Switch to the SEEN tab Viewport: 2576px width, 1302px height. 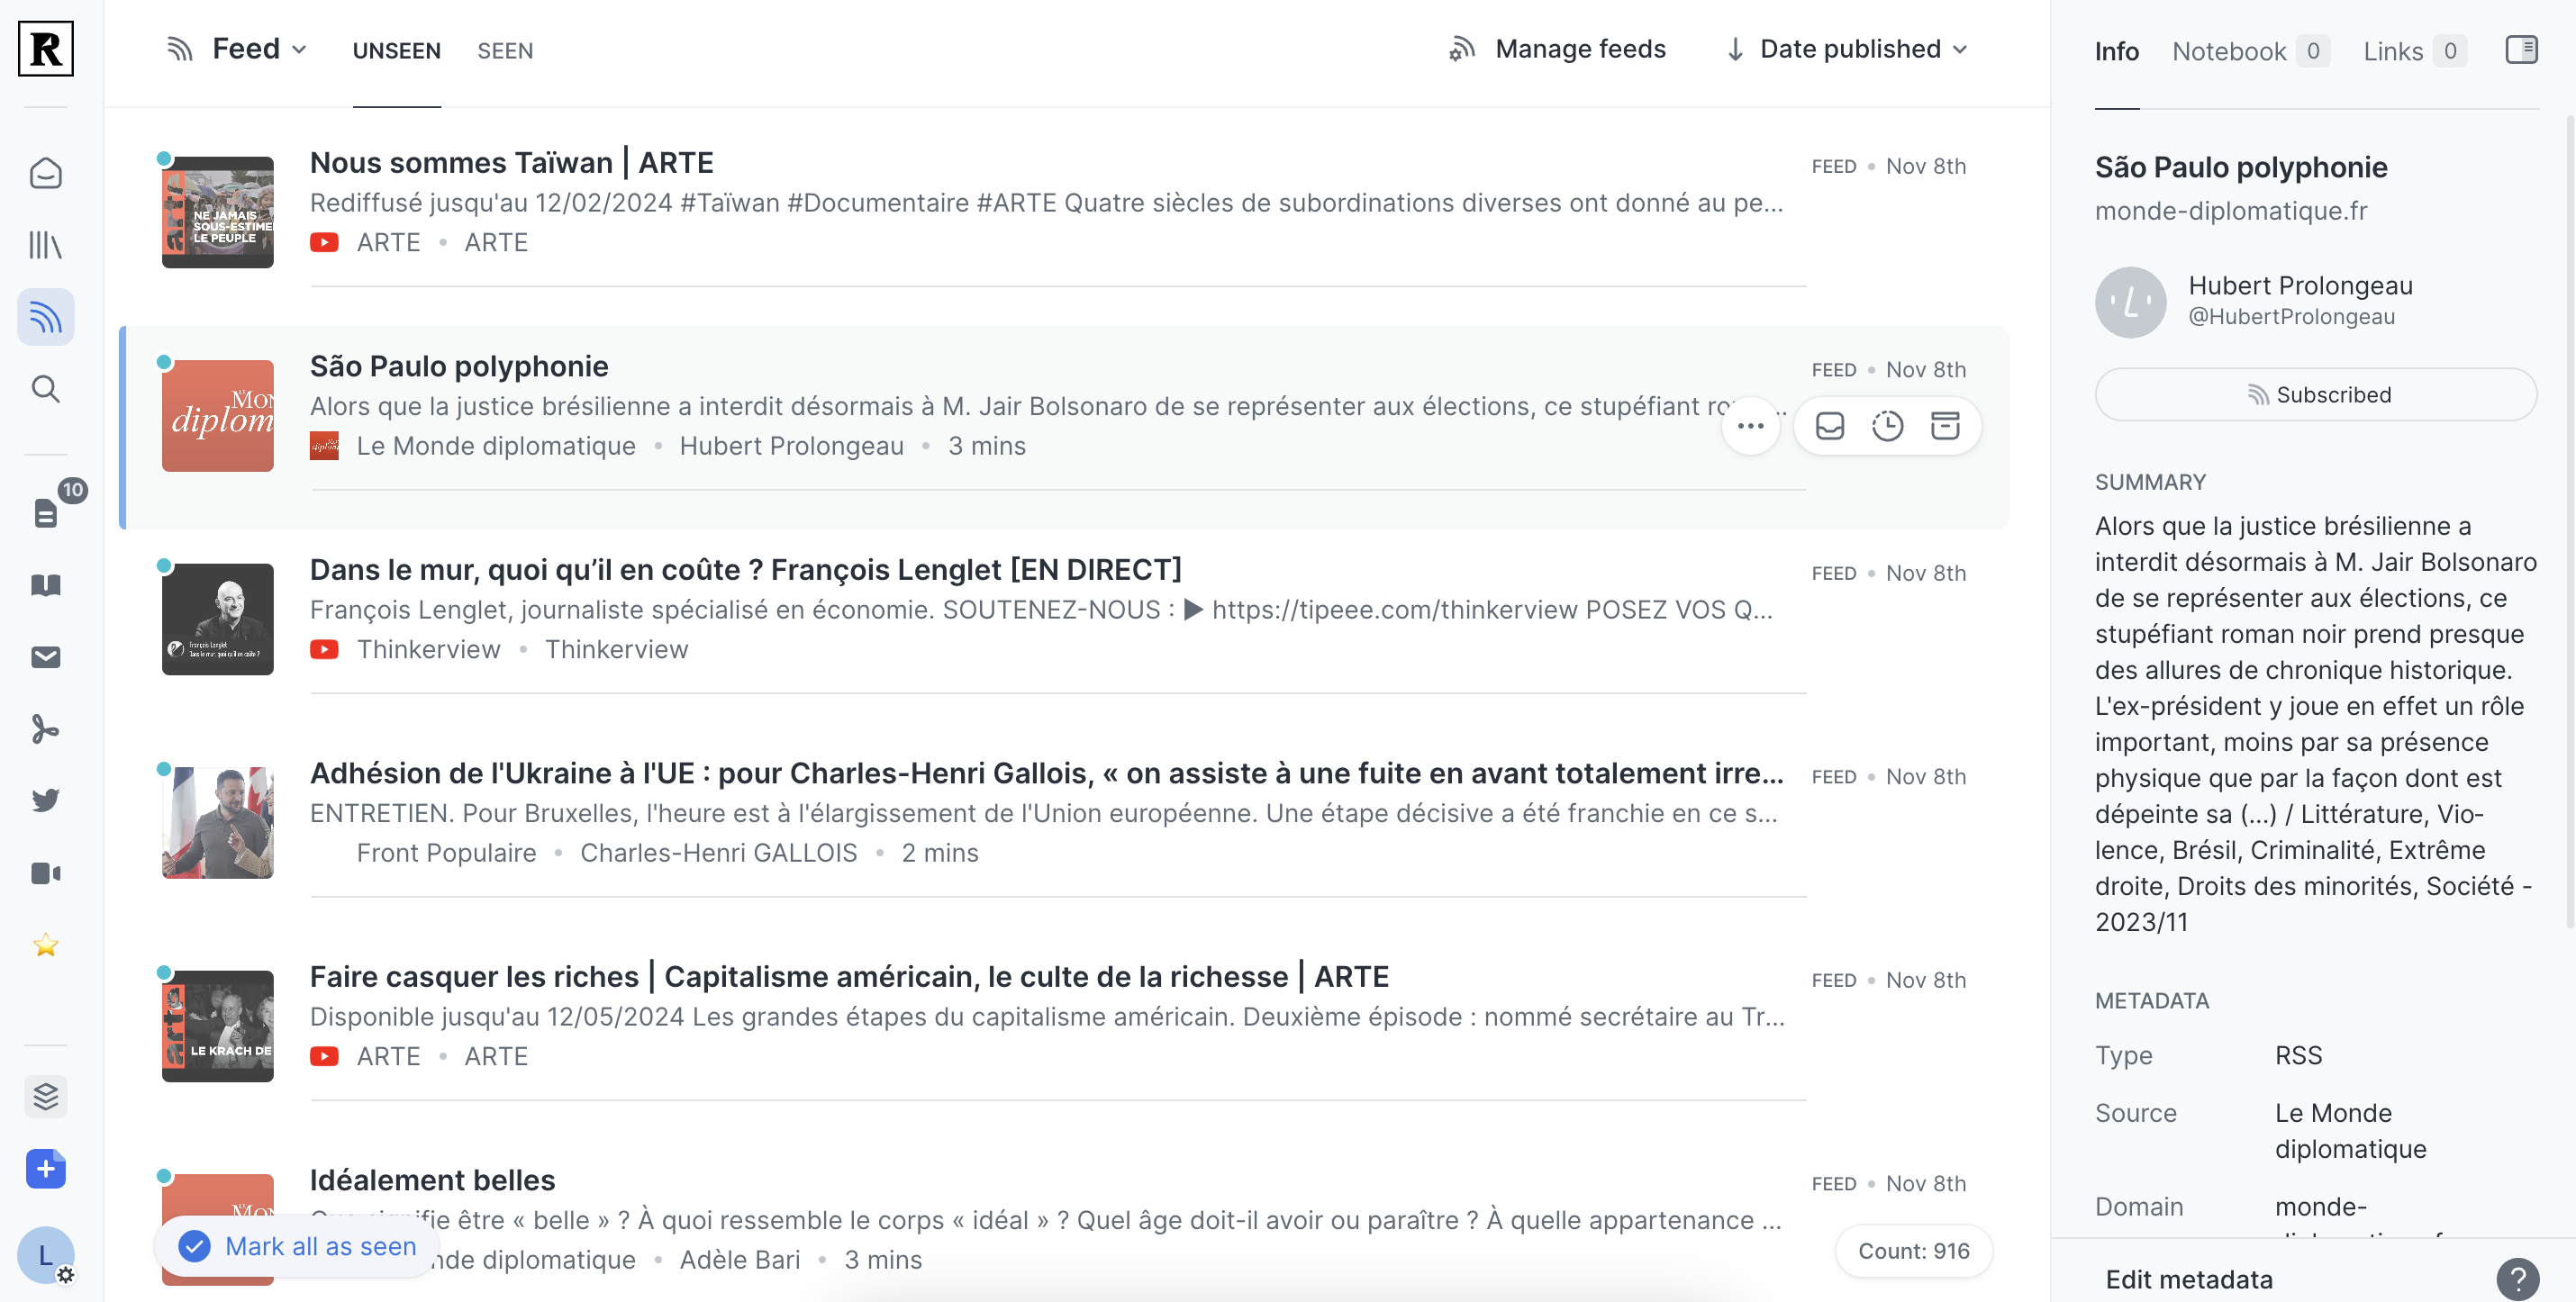coord(505,51)
